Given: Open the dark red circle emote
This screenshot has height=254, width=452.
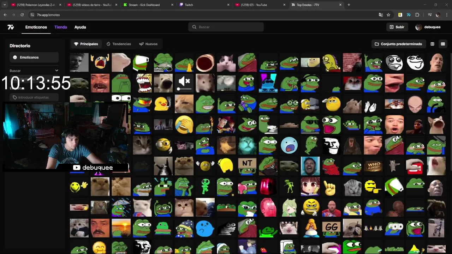Looking at the screenshot, I should click(x=205, y=62).
